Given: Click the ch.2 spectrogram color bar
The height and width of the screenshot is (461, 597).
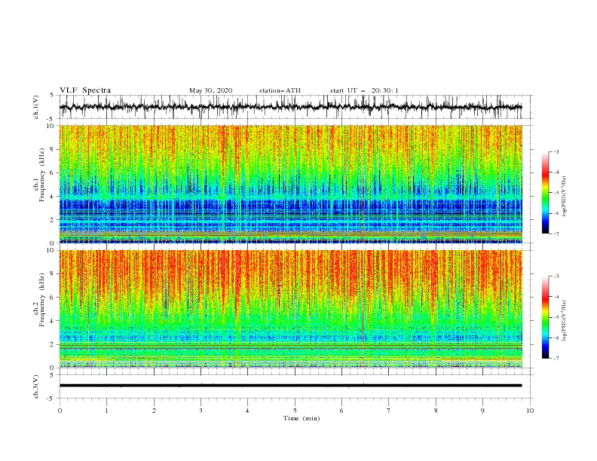Looking at the screenshot, I should (x=545, y=317).
